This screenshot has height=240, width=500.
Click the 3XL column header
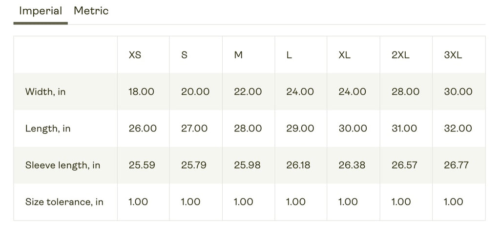coord(453,55)
